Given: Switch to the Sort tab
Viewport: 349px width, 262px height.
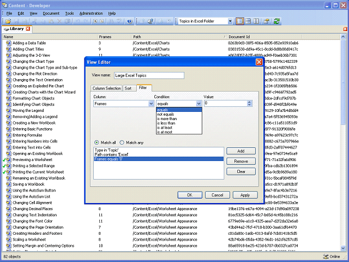Looking at the screenshot, I should (x=128, y=88).
